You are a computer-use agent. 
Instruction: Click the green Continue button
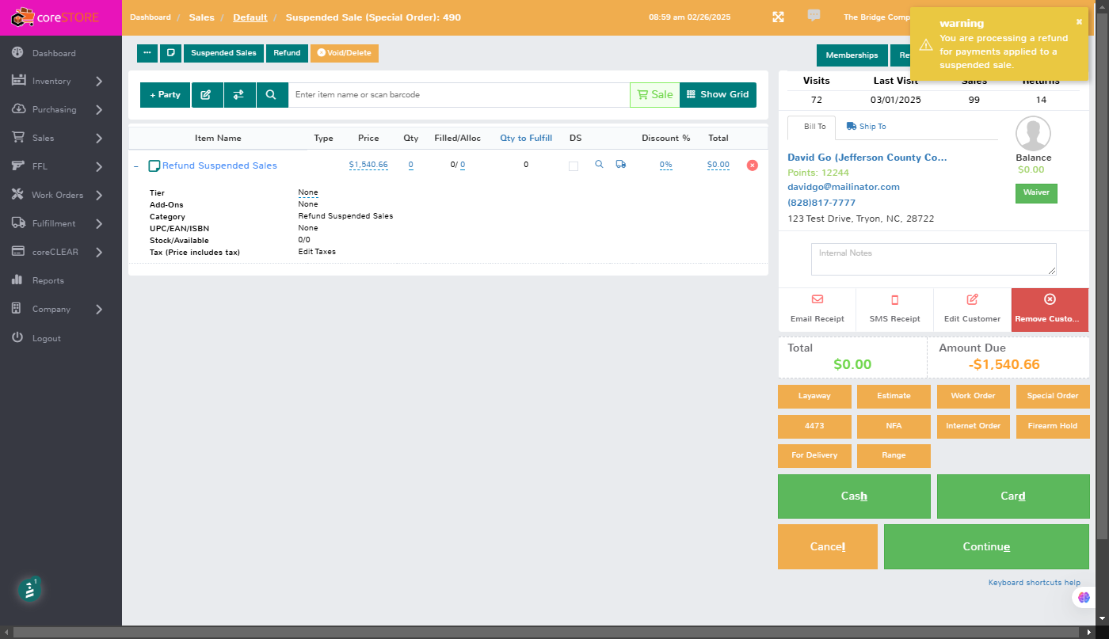point(986,546)
